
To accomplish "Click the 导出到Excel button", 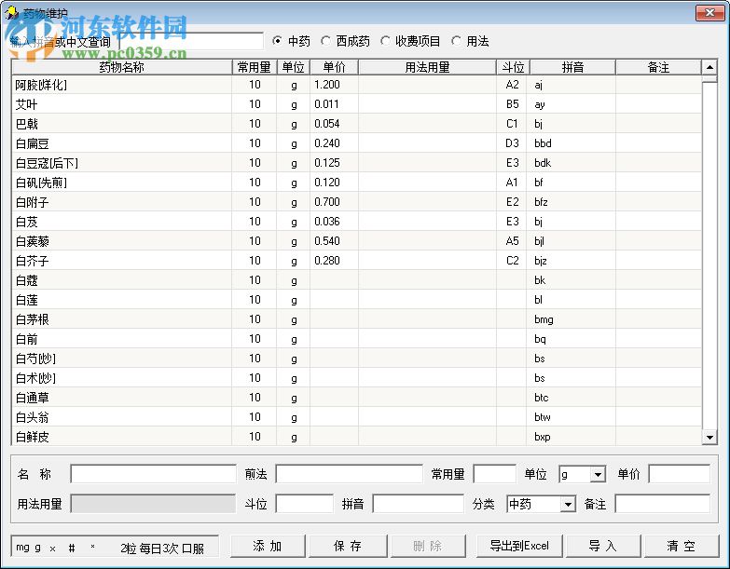I will point(519,546).
